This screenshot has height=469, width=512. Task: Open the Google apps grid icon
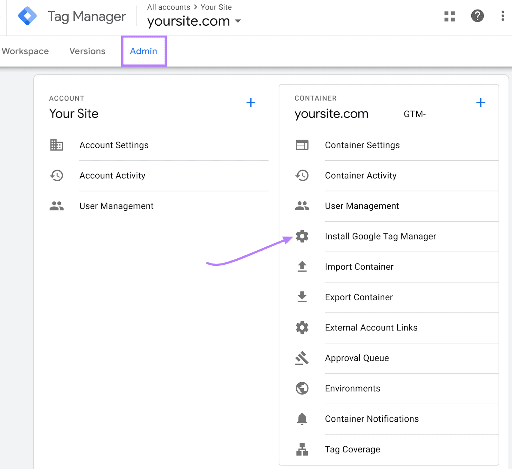(449, 16)
